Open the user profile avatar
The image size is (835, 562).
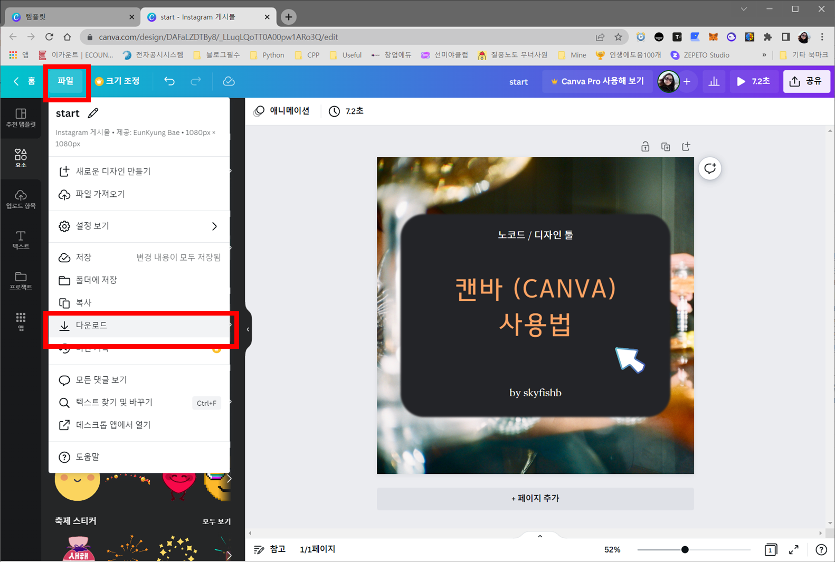[668, 81]
